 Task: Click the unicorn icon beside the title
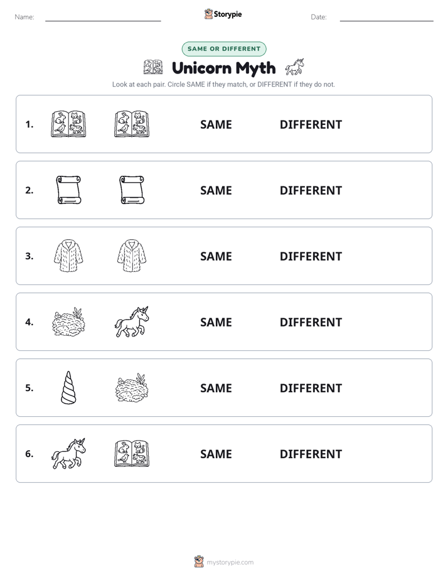coord(295,67)
